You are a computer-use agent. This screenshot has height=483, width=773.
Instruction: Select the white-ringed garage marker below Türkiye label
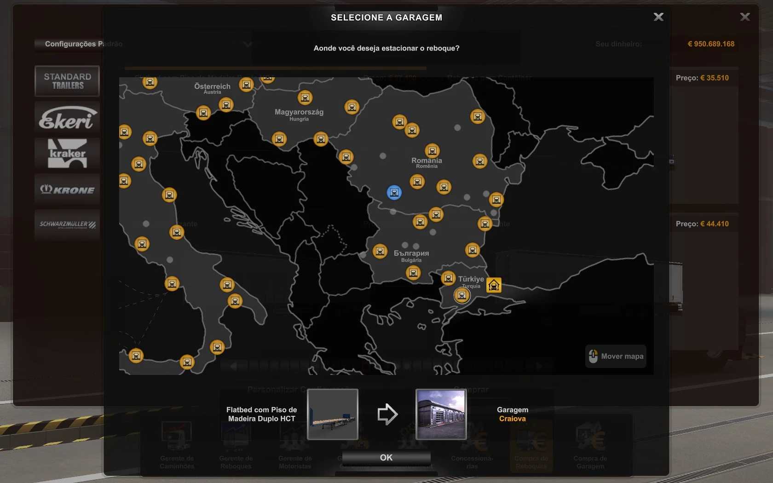[x=462, y=295]
